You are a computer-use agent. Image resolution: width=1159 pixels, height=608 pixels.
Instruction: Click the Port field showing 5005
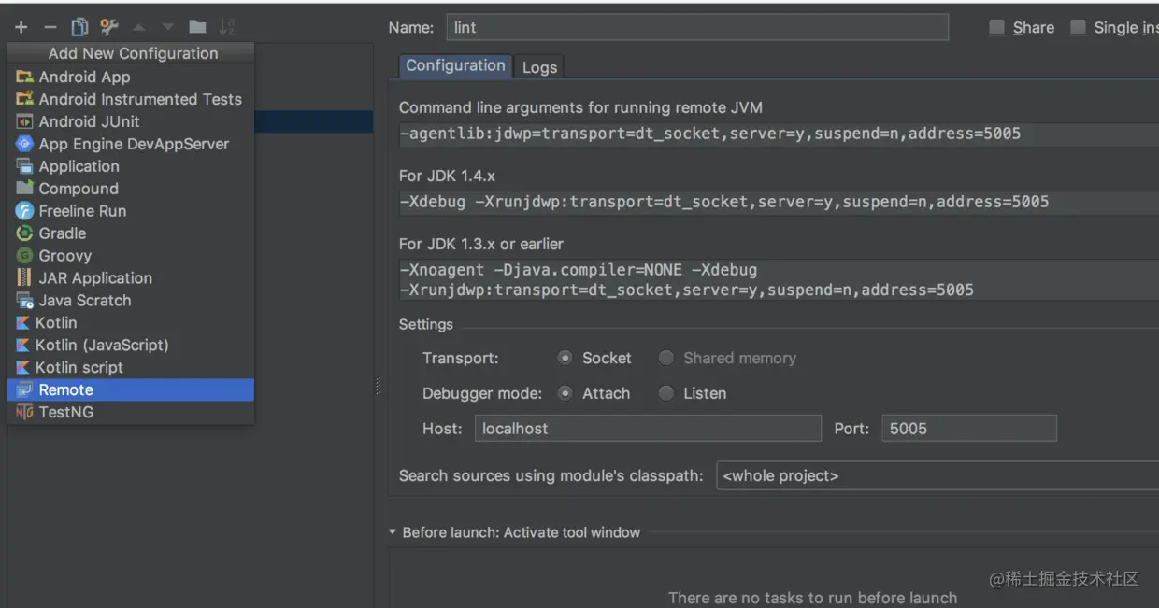click(969, 429)
